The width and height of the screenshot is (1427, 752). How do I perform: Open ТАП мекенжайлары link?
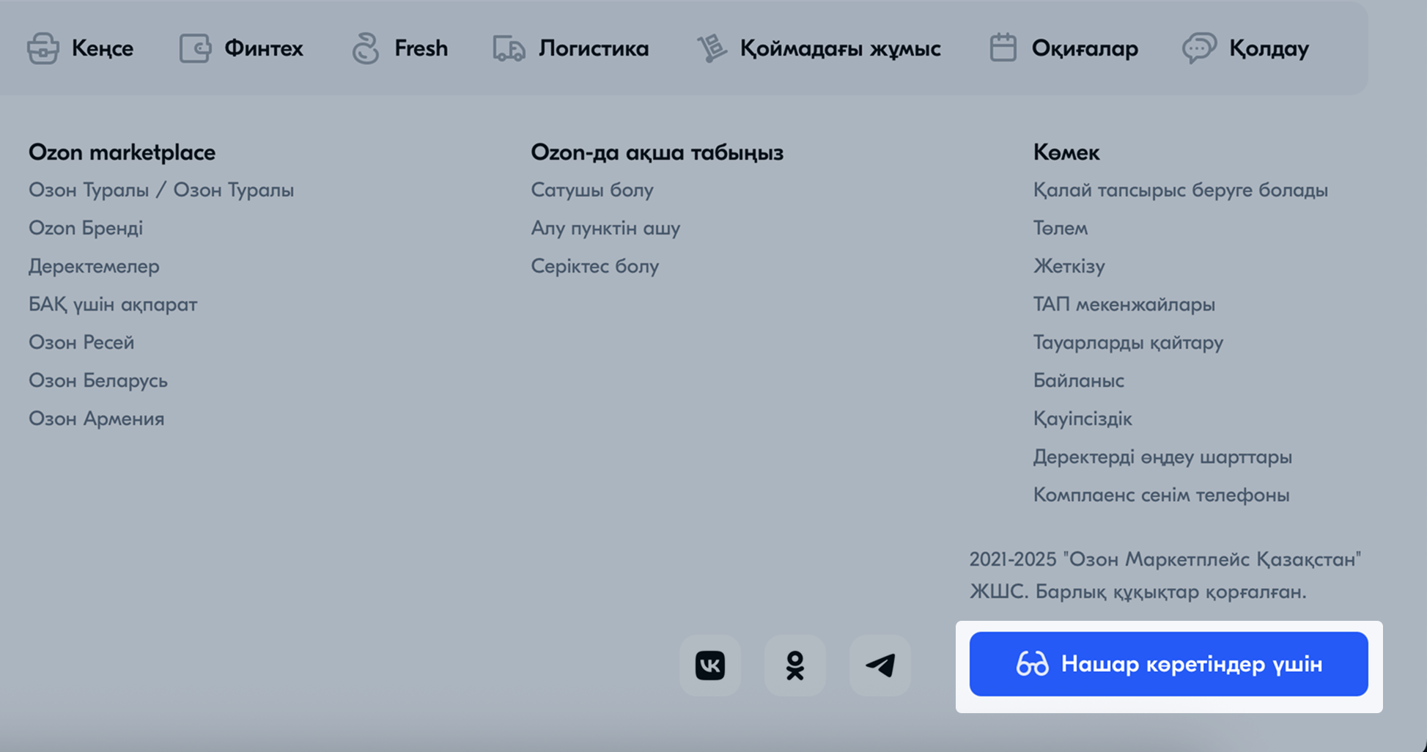1124,304
